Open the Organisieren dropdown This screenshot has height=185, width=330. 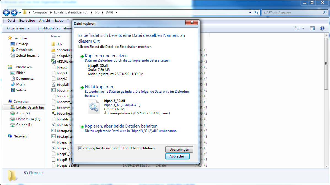coord(18,28)
